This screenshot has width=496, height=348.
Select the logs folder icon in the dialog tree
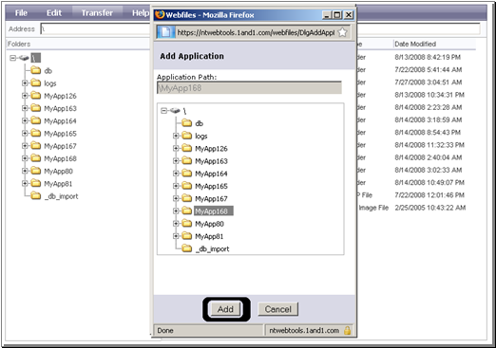187,136
